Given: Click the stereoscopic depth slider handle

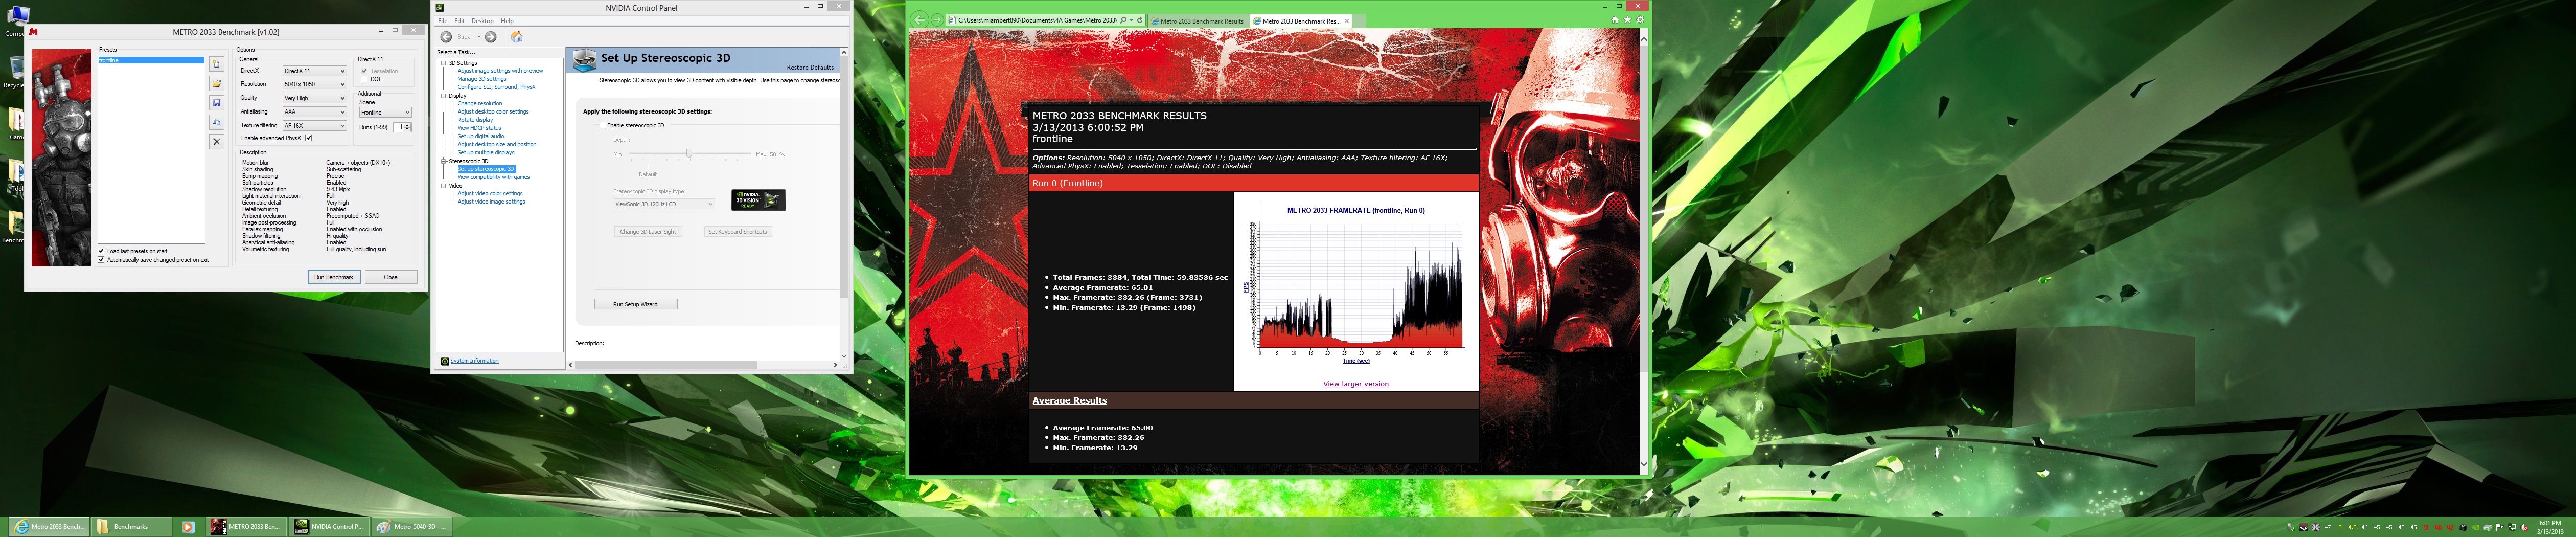Looking at the screenshot, I should coord(689,154).
